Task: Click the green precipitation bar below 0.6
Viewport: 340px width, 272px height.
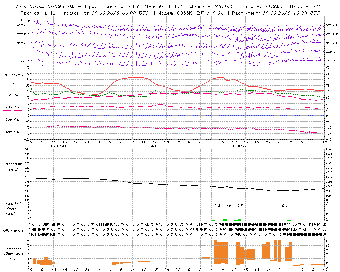Action: click(x=225, y=220)
